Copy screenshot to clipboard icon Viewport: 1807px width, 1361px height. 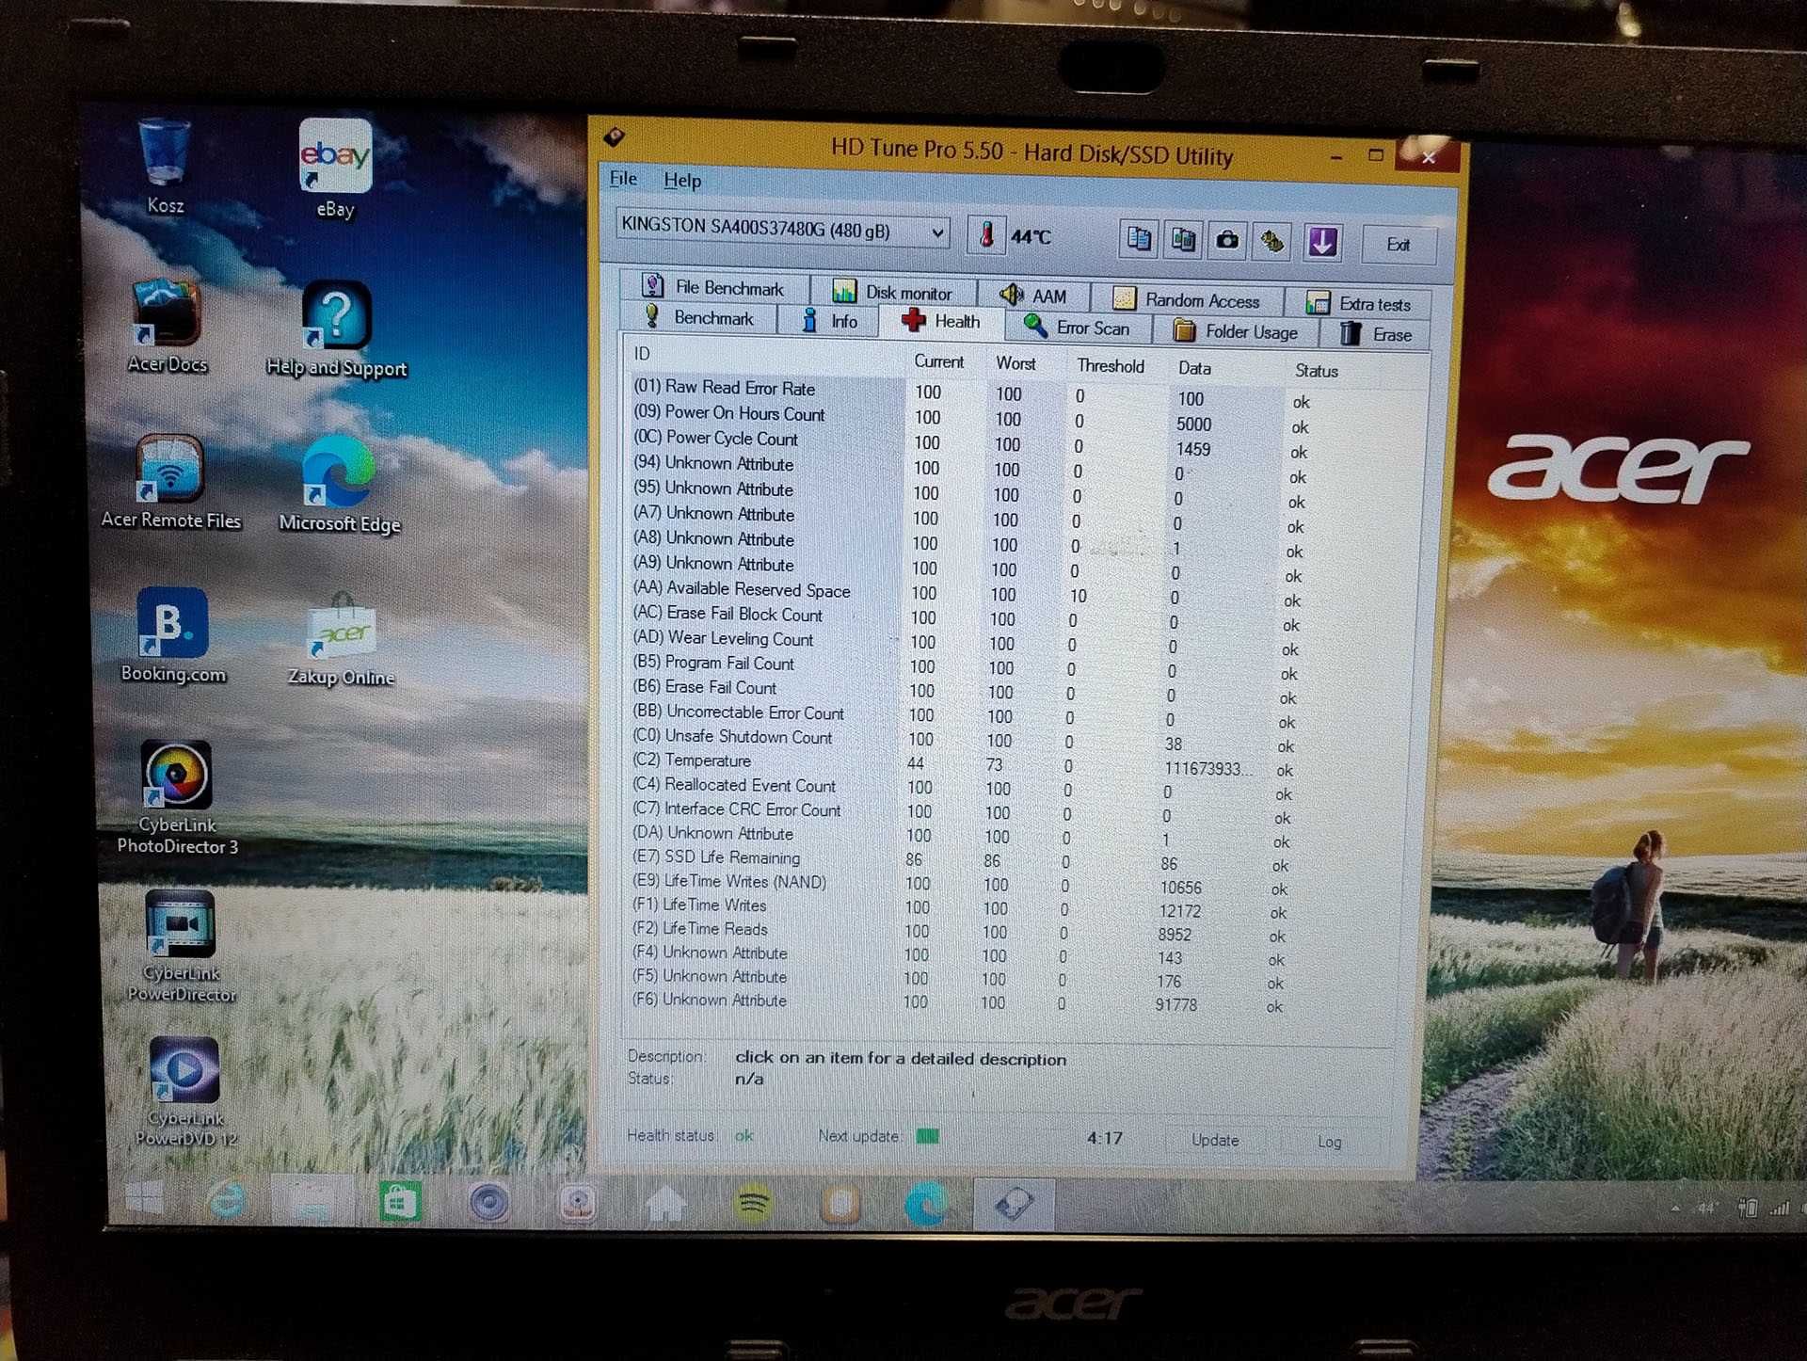(1183, 241)
